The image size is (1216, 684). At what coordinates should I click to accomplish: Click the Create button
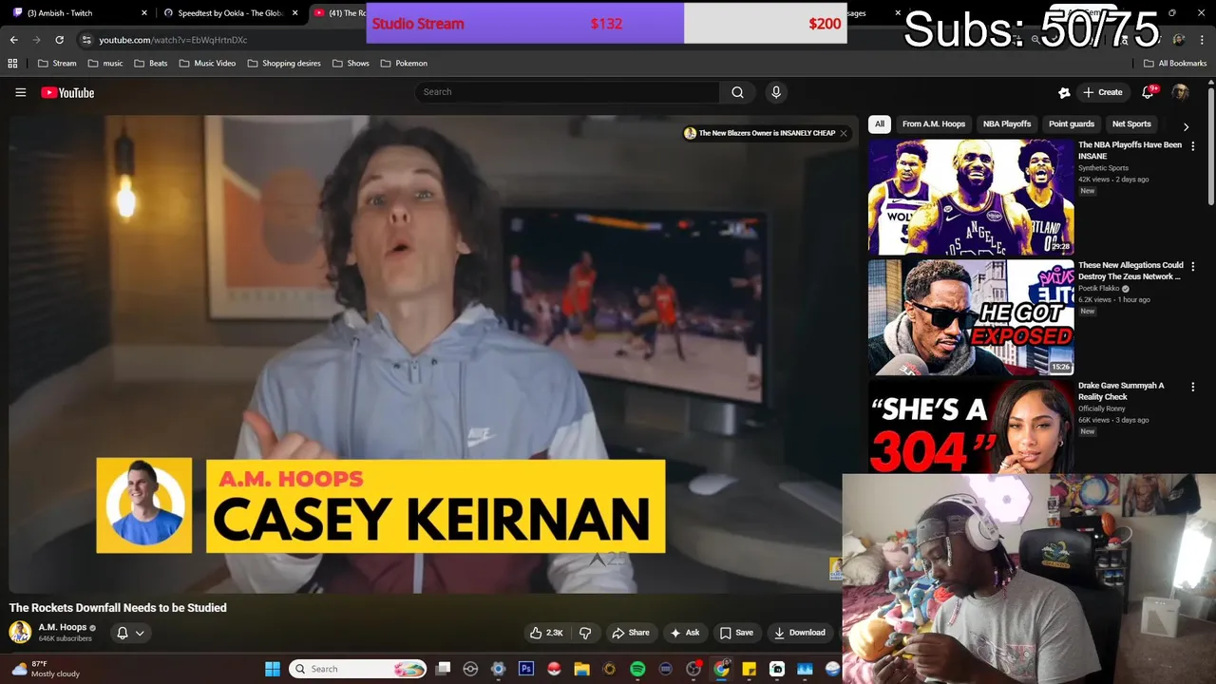click(x=1103, y=92)
